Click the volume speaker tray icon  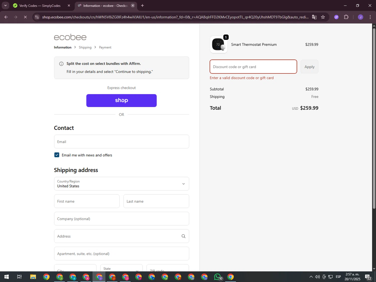317,277
